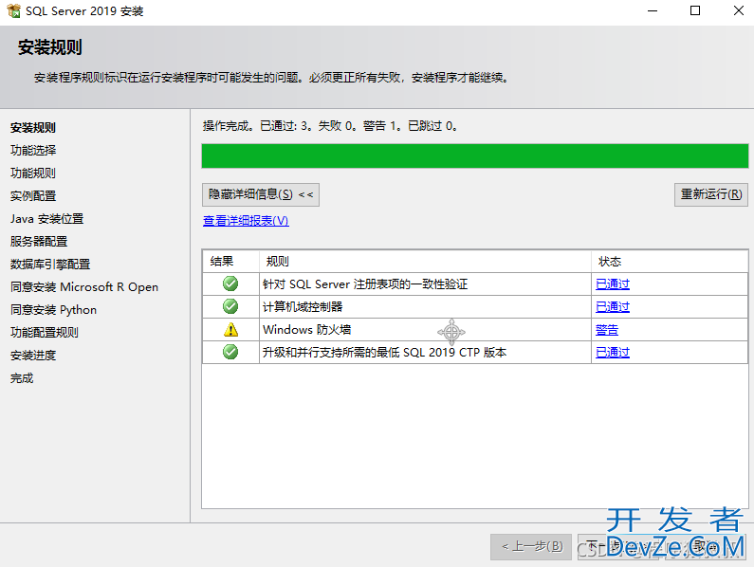The height and width of the screenshot is (567, 754).
Task: Open the 查看详细报表(V) link
Action: 246,221
